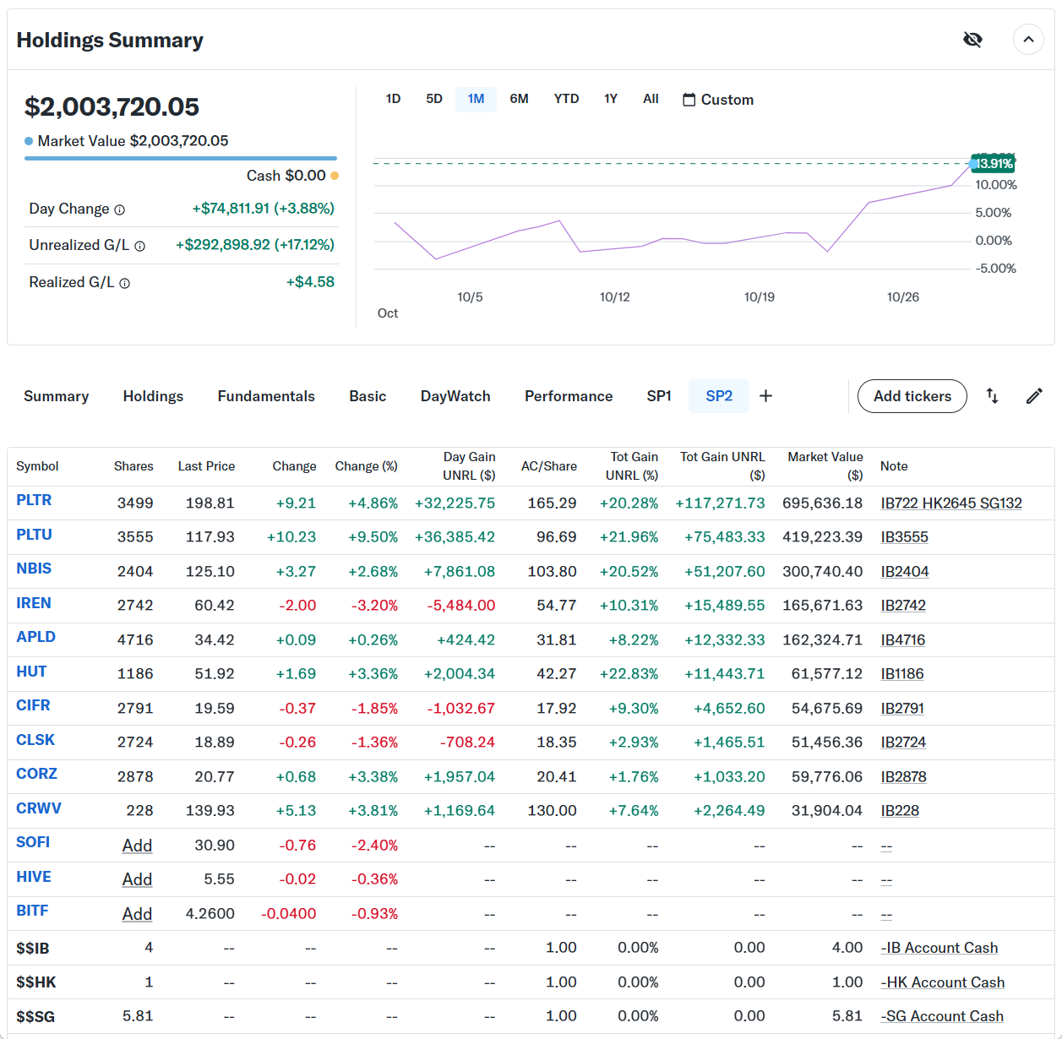Viewport: 1062px width, 1039px height.
Task: Click the Unrealized G/L info icon
Action: [140, 247]
